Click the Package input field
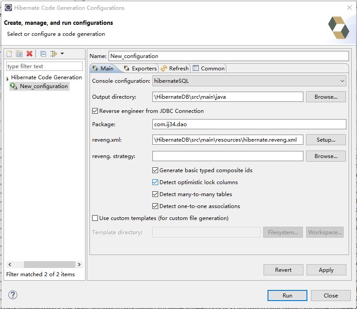Viewport: 357px width, 309px height. click(x=249, y=124)
